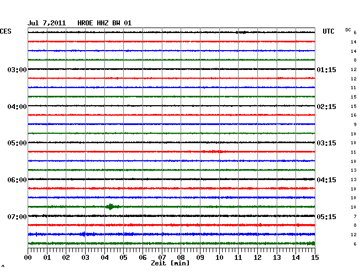Click the x-axis minute label '12'
359x272 pixels.
[x=257, y=257]
